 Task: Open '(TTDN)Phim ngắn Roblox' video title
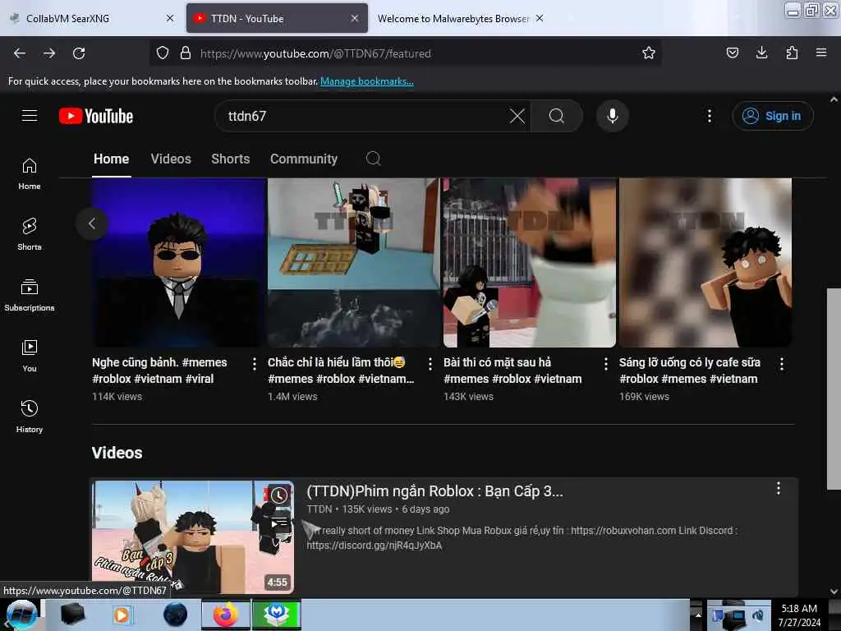click(x=435, y=491)
